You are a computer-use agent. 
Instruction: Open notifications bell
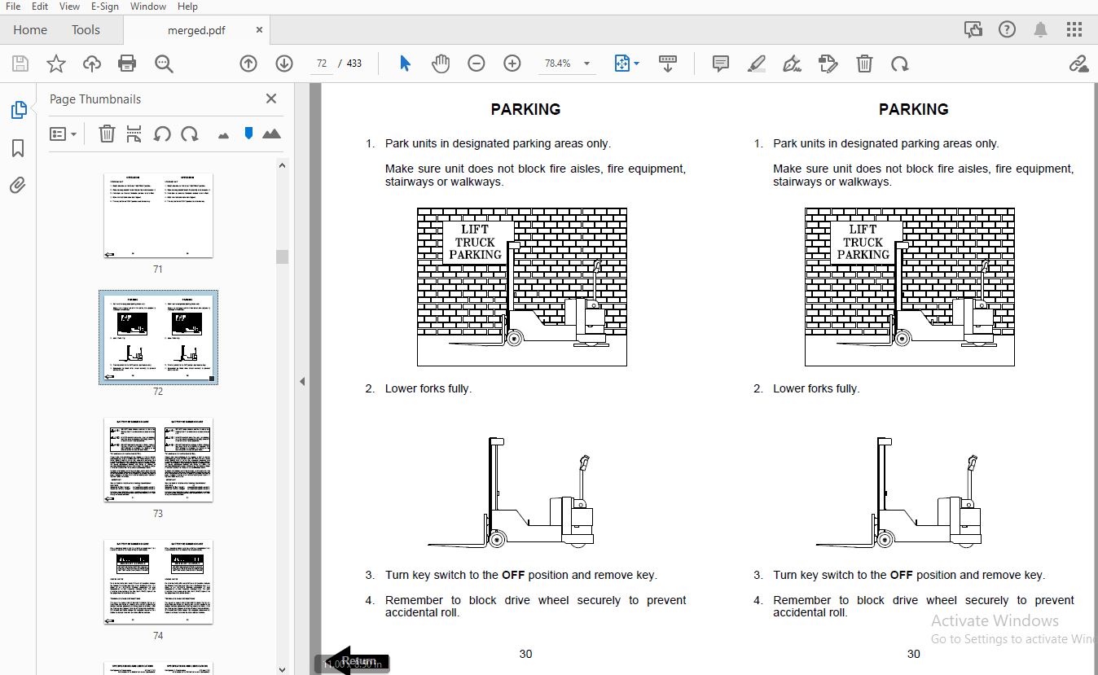[x=1040, y=30]
